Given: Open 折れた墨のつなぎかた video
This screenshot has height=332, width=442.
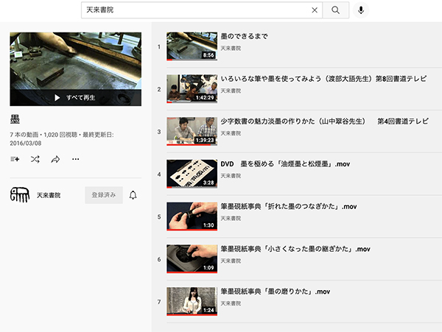Looking at the screenshot, I should (x=289, y=206).
